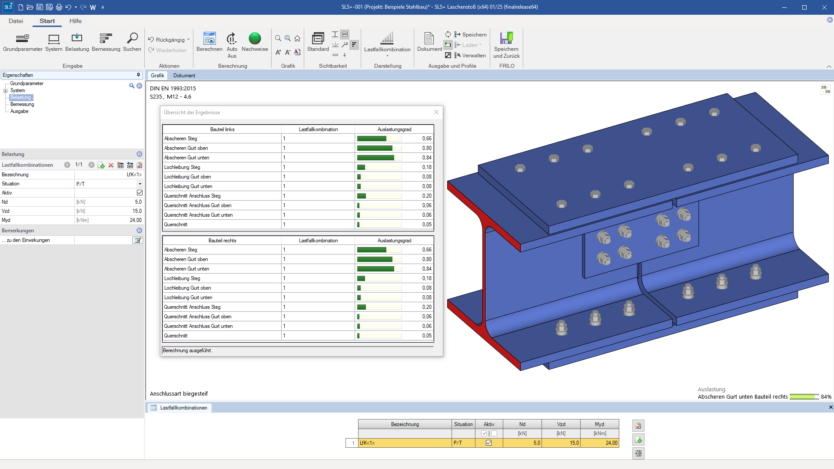The image size is (834, 469).
Task: Click the Myd value field 24,00
Action: (x=109, y=220)
